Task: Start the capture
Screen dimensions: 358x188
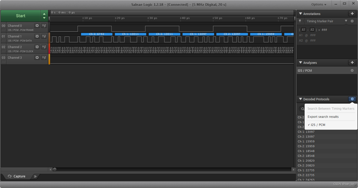Action: coord(21,16)
